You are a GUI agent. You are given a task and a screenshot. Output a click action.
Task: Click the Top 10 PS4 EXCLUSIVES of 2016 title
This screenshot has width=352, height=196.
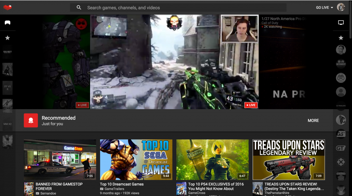pyautogui.click(x=216, y=186)
